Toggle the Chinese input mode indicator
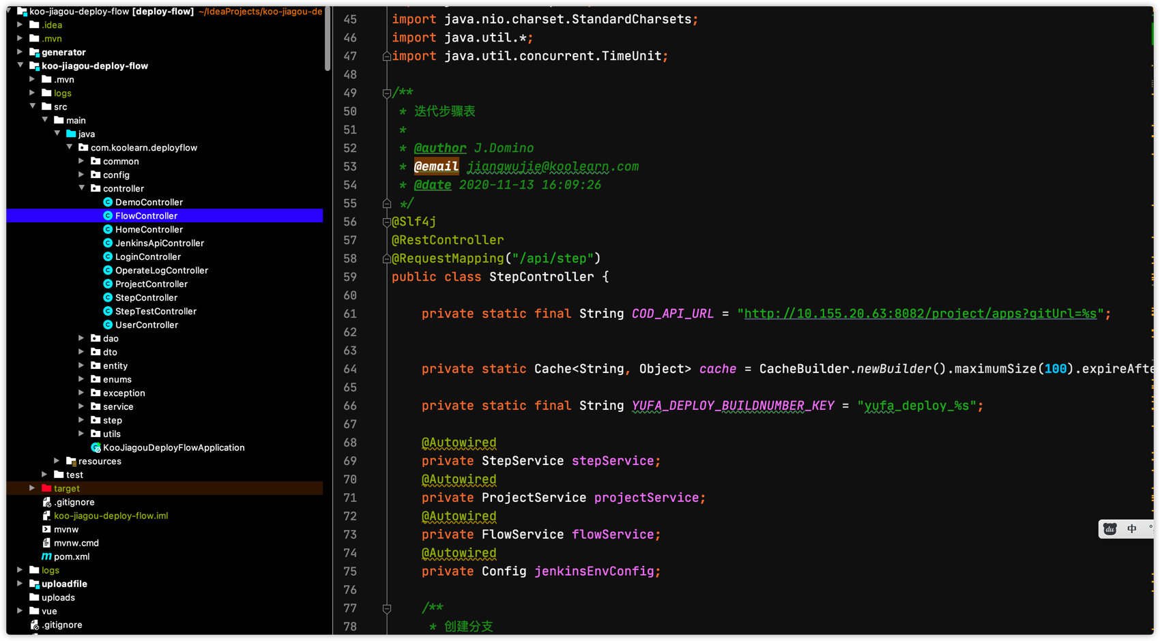The width and height of the screenshot is (1160, 641). (x=1132, y=529)
